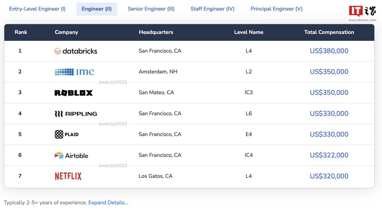Click the Headquarters column header
The width and height of the screenshot is (382, 212).
click(156, 32)
